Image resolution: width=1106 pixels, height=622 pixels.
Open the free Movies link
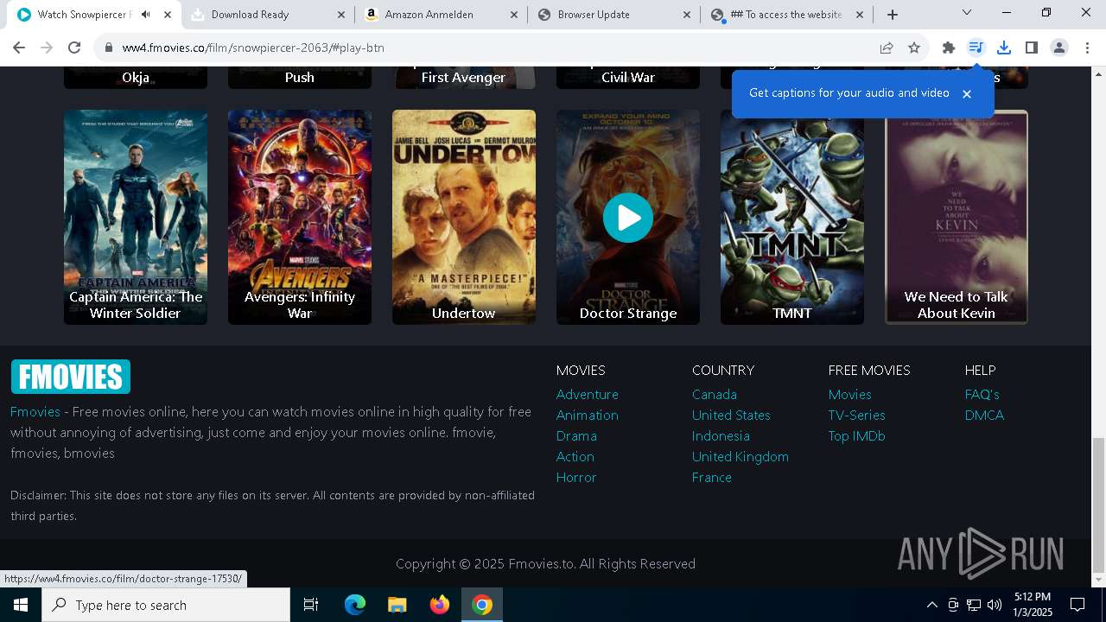click(x=850, y=394)
